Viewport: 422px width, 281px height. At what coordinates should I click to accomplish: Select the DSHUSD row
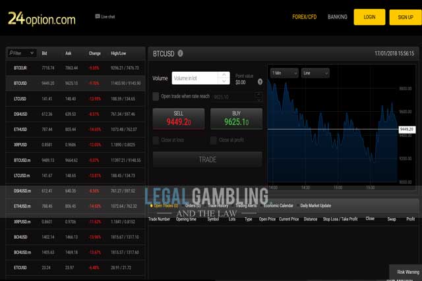click(75, 114)
